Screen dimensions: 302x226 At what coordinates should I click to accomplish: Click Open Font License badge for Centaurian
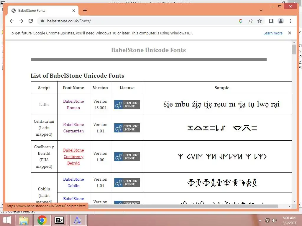pyautogui.click(x=127, y=128)
